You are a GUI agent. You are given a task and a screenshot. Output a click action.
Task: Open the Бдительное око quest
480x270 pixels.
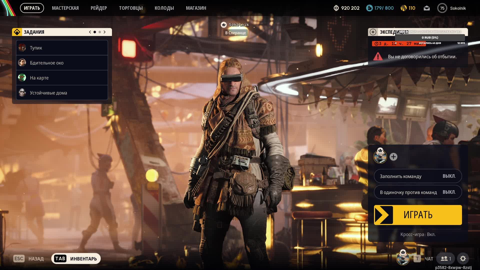click(x=62, y=63)
